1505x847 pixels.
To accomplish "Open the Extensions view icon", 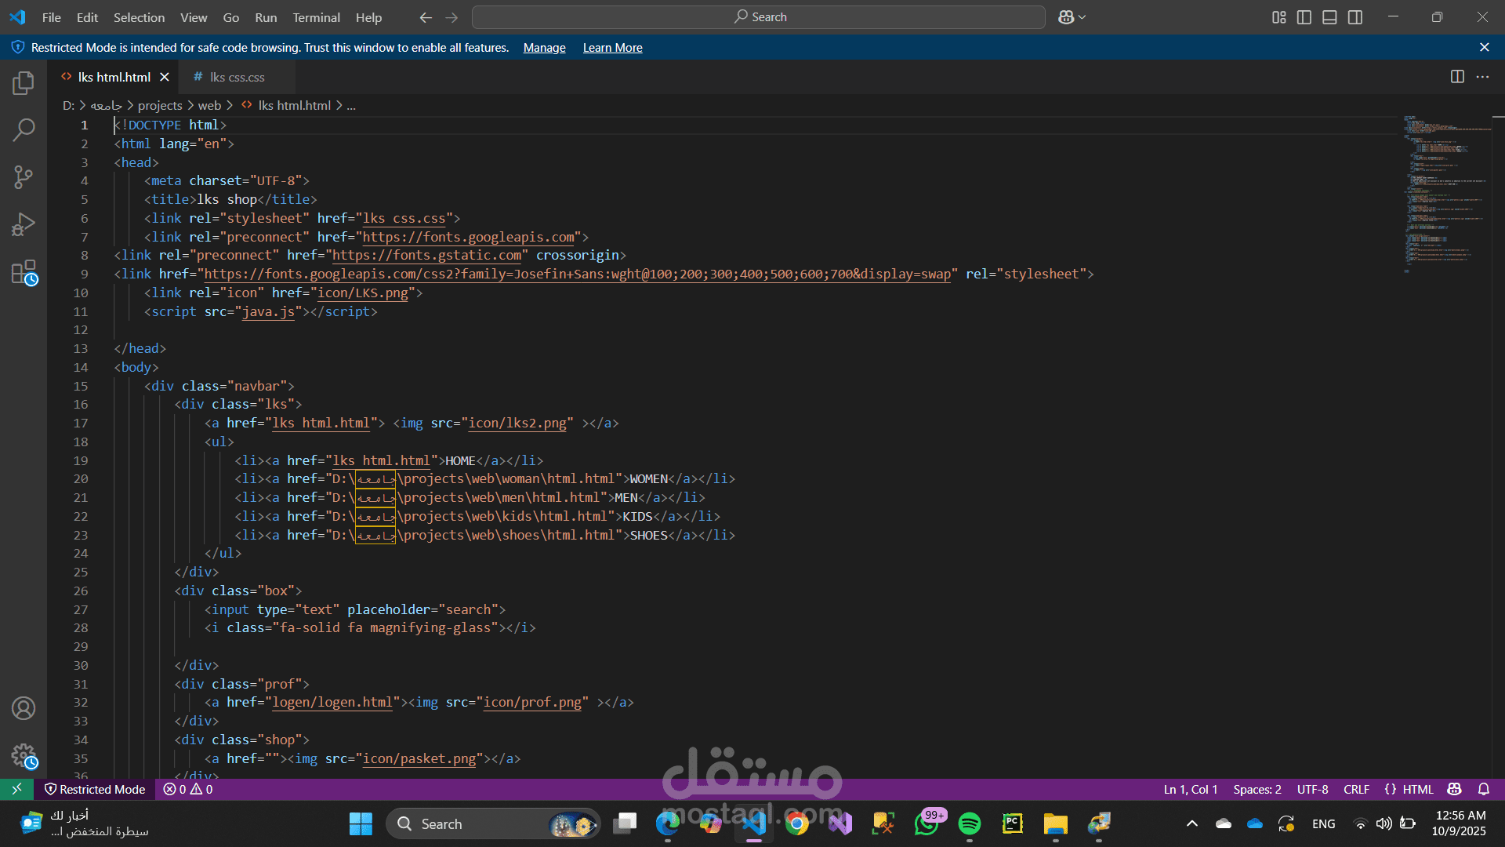I will (x=24, y=273).
